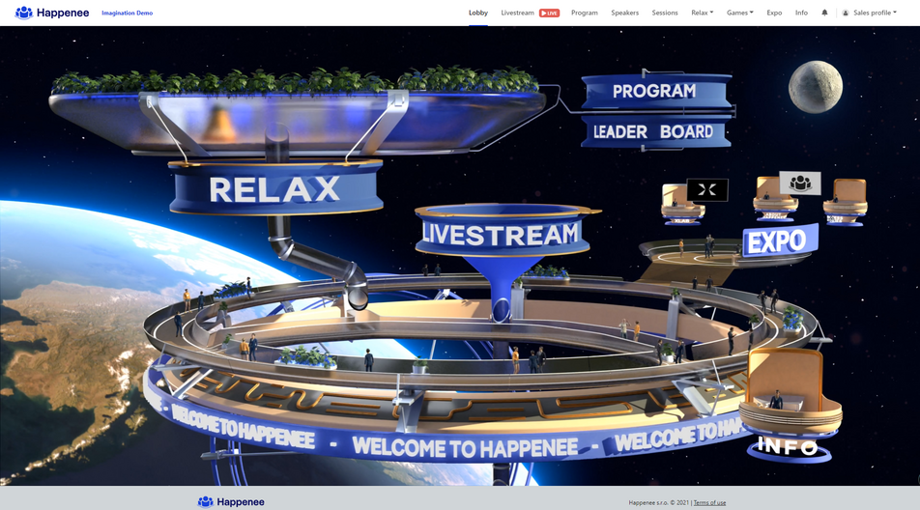Click the user avatar icon beside Sales profile
Screen dimensions: 920x510
click(846, 13)
